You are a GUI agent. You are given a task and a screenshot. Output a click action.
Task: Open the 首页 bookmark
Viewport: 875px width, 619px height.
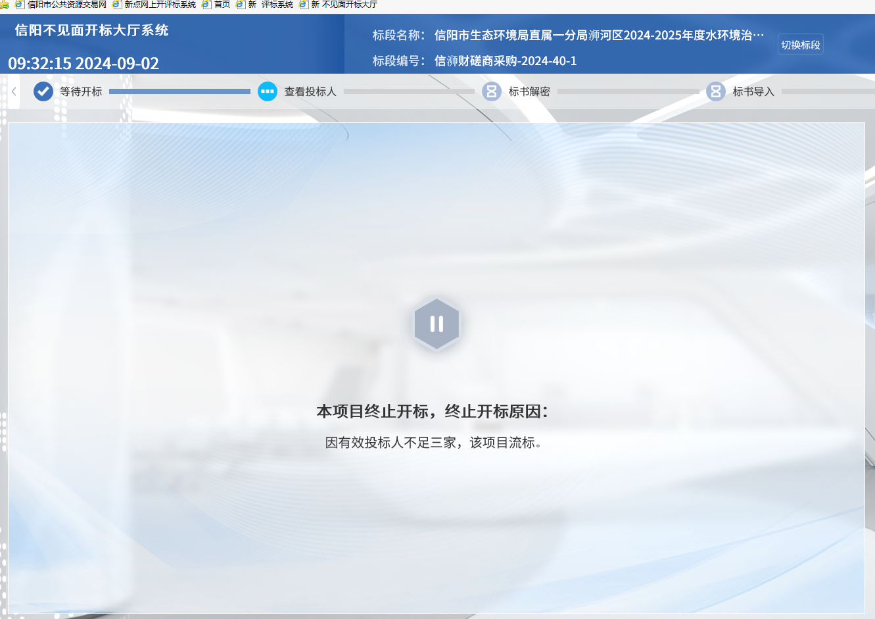(222, 5)
